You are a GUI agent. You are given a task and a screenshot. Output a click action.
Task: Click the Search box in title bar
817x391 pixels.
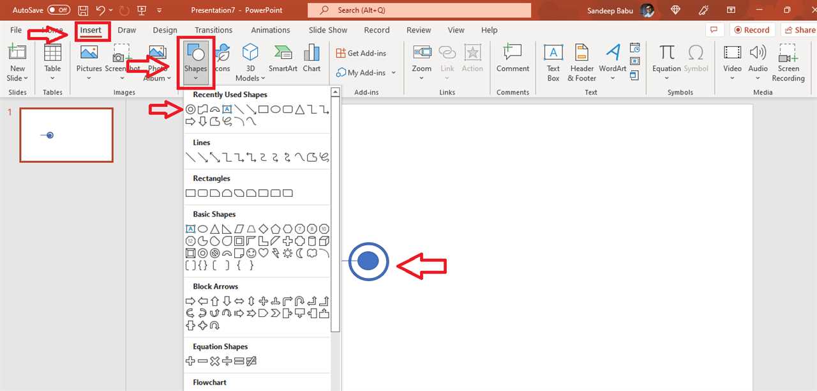419,10
